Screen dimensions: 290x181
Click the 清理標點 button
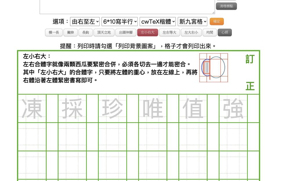[226, 6]
